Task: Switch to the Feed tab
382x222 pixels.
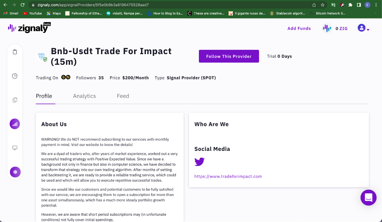Action: (x=123, y=96)
